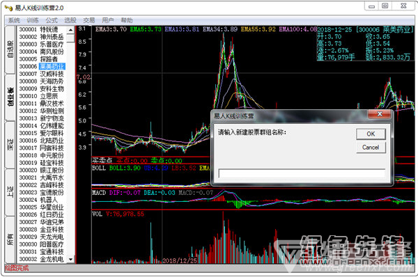Select stock 300015 爱尔眼科
Image resolution: width=418 pixels, height=277 pixels.
[x=41, y=133]
